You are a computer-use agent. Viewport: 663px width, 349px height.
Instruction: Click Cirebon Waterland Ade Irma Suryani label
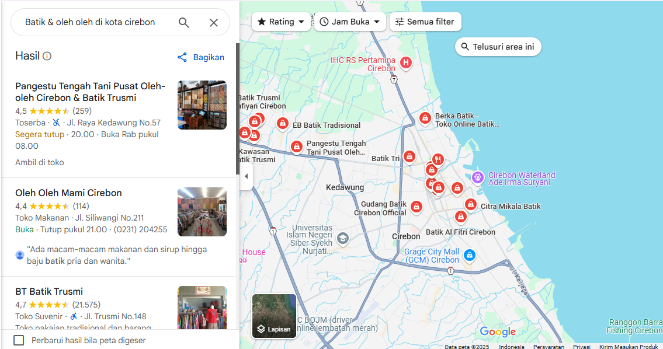522,179
